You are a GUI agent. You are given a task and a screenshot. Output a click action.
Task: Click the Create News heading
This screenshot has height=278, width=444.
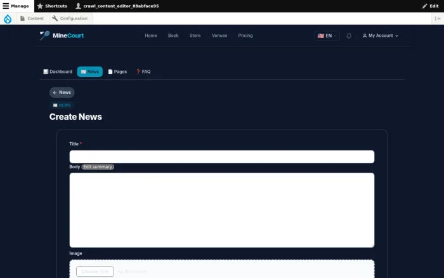(x=75, y=117)
